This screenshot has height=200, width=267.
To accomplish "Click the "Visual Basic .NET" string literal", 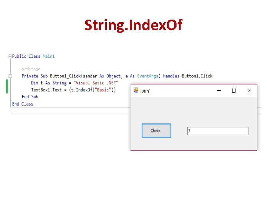I will tap(96, 83).
